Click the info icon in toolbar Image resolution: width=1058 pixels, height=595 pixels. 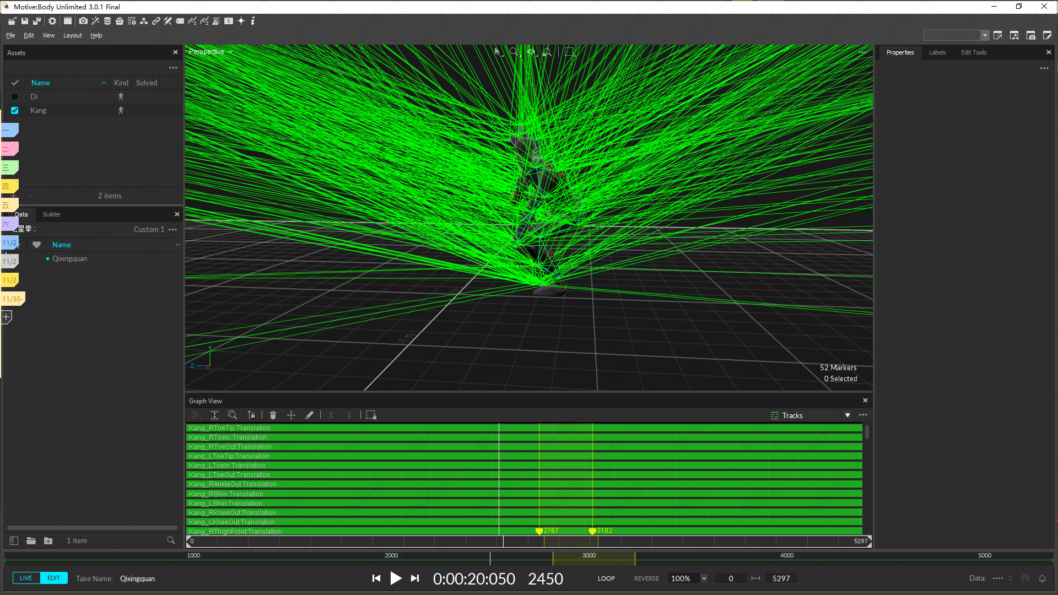[253, 21]
